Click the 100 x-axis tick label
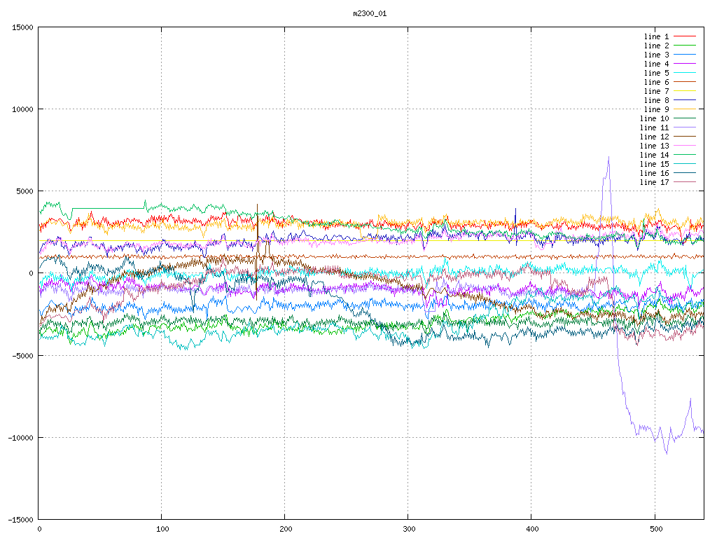This screenshot has width=717, height=538. pos(161,529)
